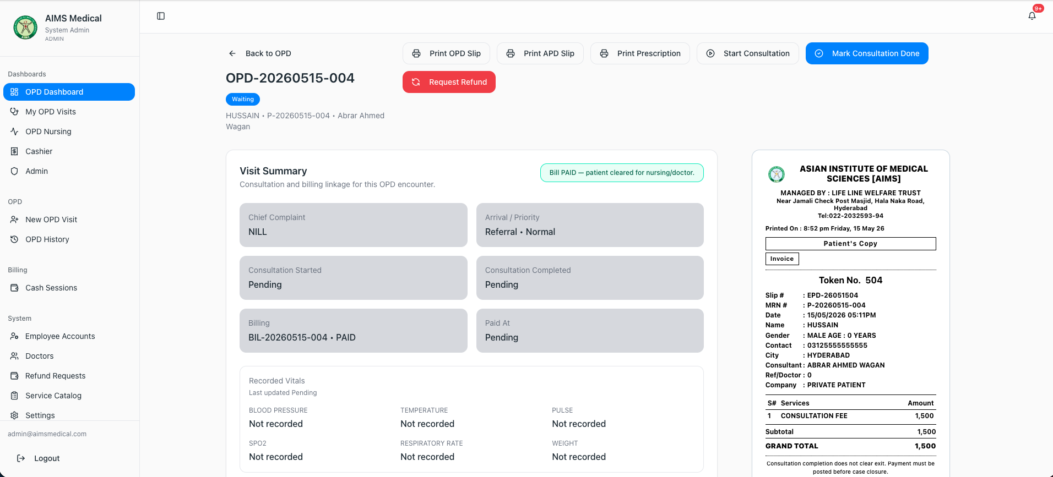Click the Waiting status badge
Image resolution: width=1053 pixels, height=477 pixels.
pos(243,99)
